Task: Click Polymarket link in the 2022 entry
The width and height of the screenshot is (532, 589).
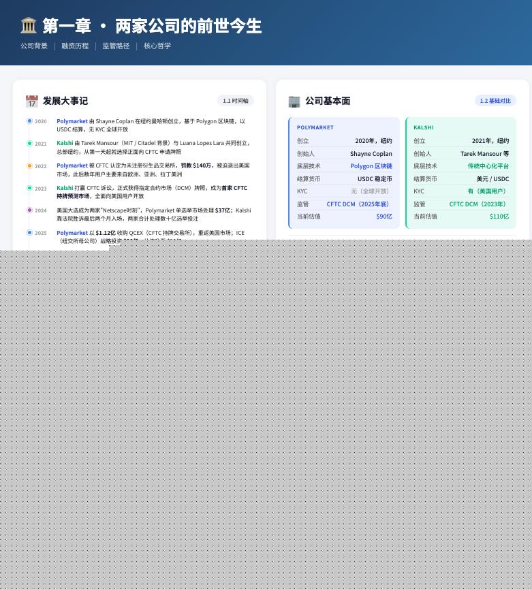Action: (x=72, y=165)
